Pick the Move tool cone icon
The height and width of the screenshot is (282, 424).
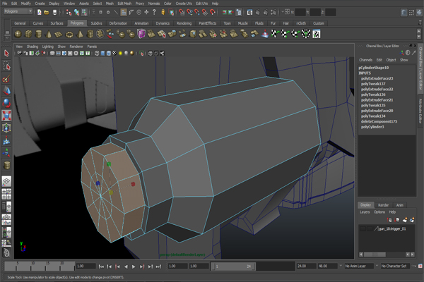[6, 91]
